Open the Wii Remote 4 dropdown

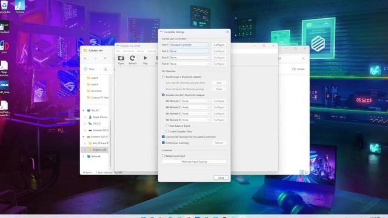coord(196,120)
